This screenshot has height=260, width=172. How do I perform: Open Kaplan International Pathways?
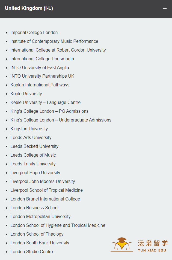(x=40, y=85)
